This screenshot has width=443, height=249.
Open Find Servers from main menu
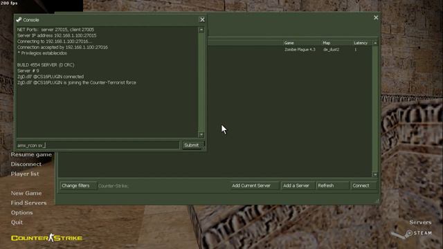tap(28, 203)
